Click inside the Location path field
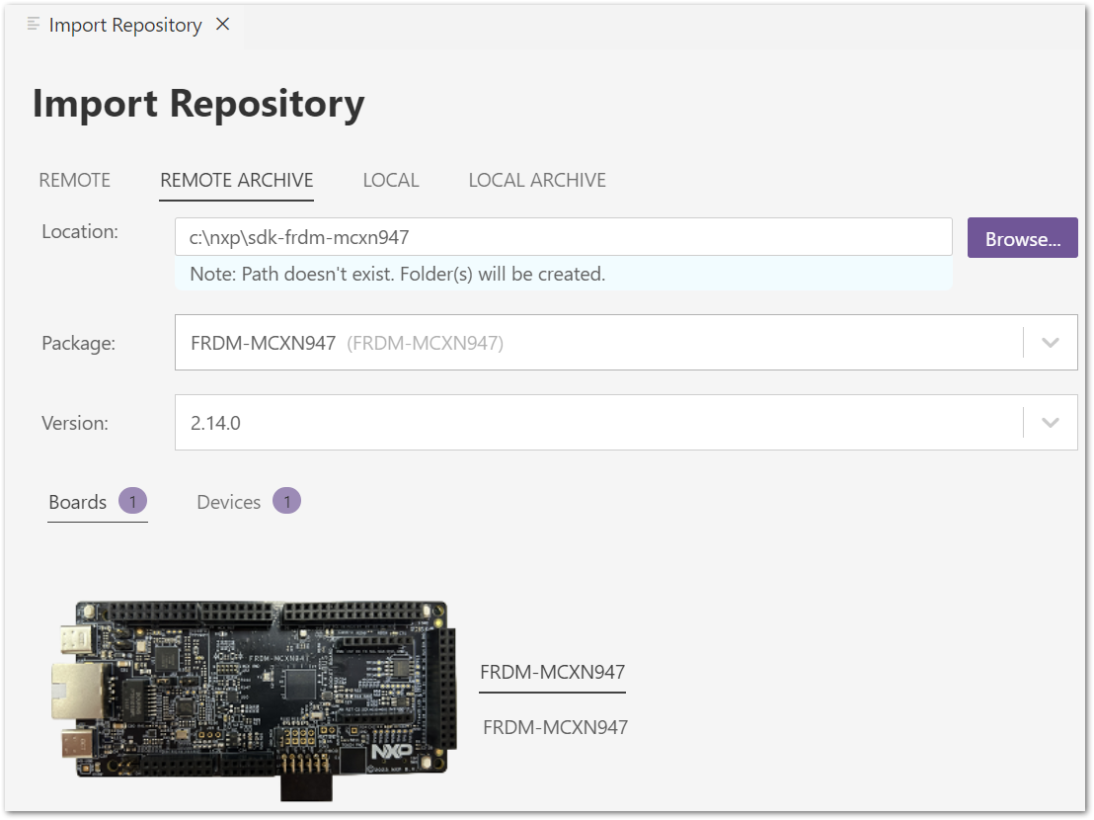Viewport: 1094px width, 820px height. (x=563, y=236)
